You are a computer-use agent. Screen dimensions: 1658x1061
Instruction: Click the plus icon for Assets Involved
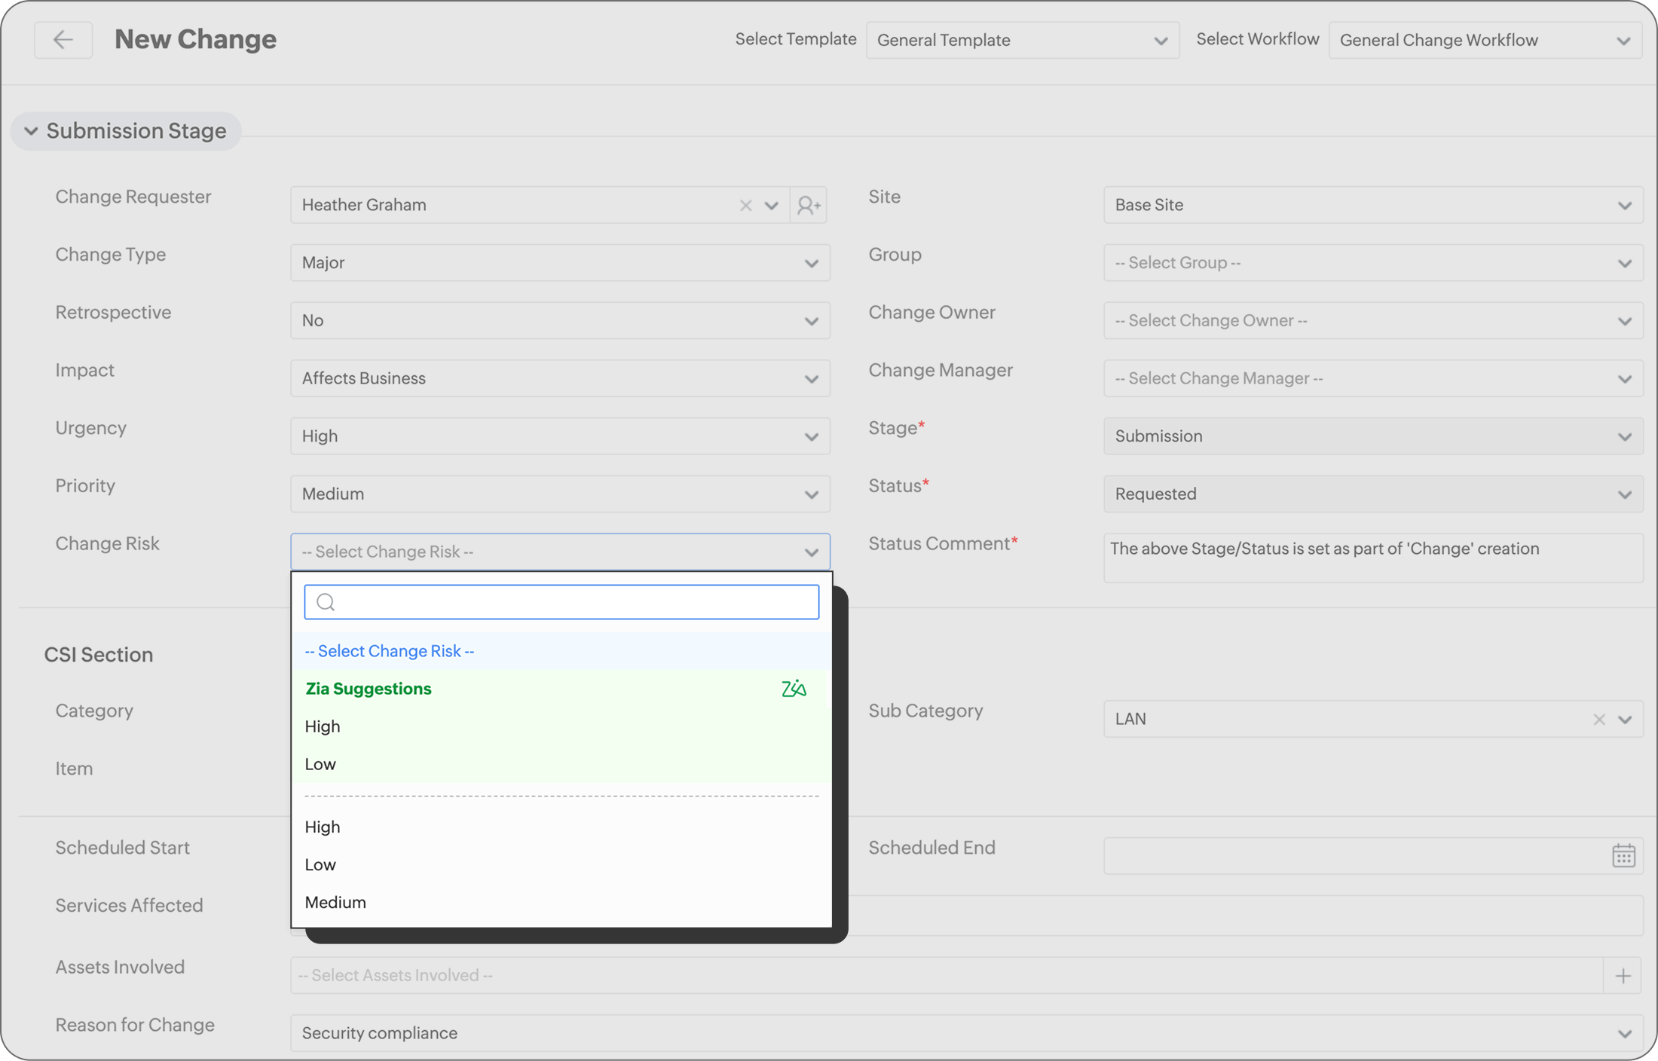[x=1623, y=976]
